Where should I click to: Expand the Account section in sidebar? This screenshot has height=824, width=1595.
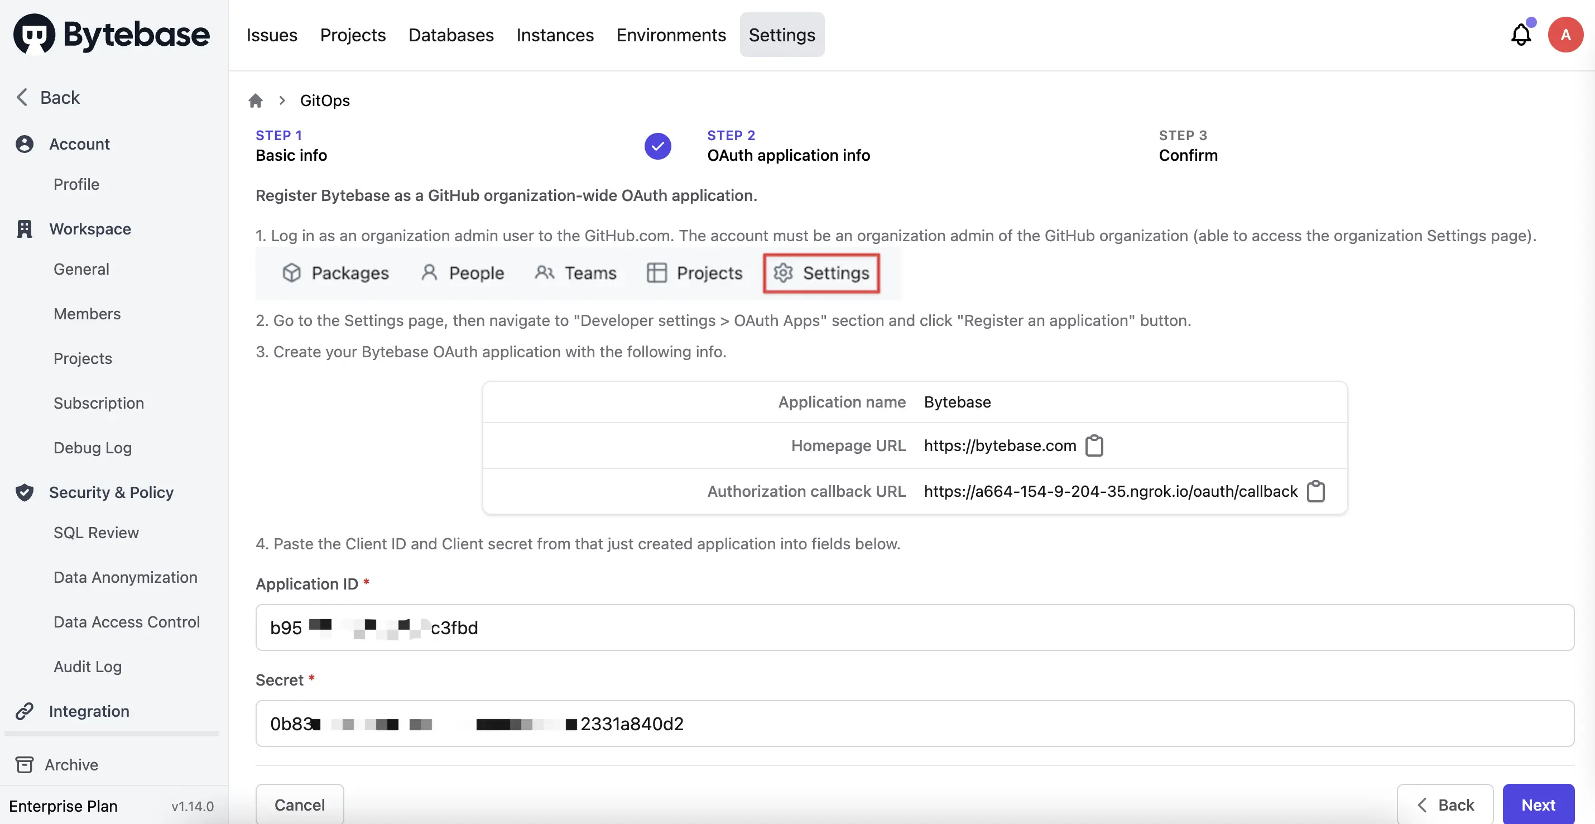(79, 143)
